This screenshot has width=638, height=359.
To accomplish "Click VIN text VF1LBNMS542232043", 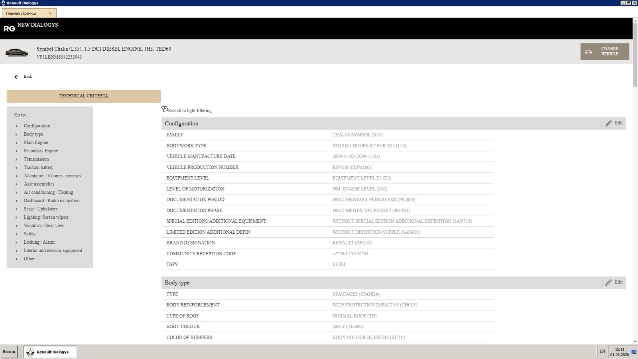I will click(59, 57).
